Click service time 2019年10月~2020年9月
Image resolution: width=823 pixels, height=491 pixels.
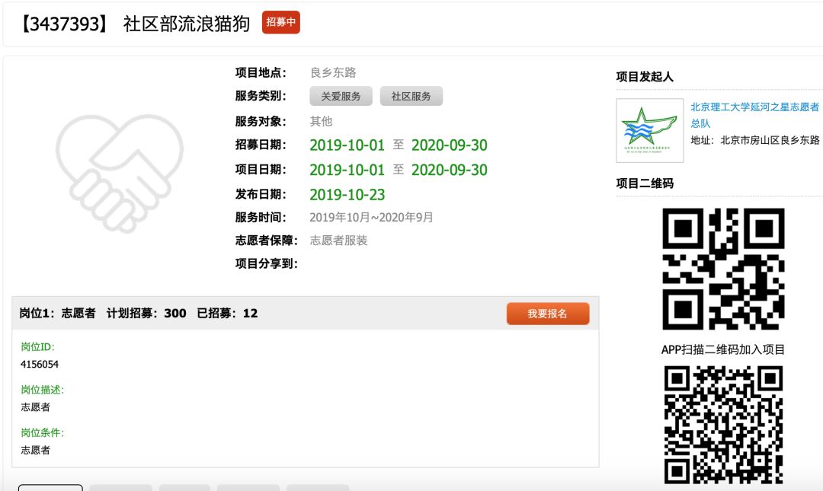[371, 217]
